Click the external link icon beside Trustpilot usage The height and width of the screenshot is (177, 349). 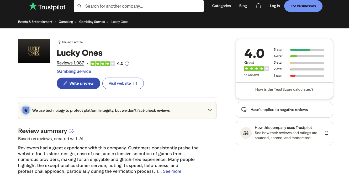tap(326, 133)
